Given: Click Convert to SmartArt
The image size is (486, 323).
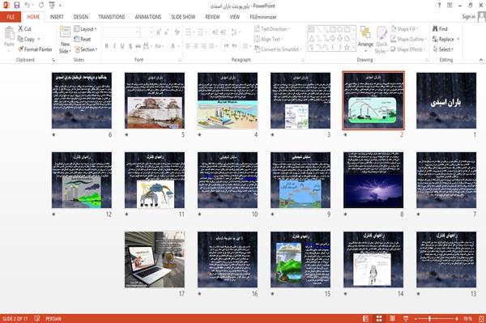Looking at the screenshot, I should [x=278, y=49].
